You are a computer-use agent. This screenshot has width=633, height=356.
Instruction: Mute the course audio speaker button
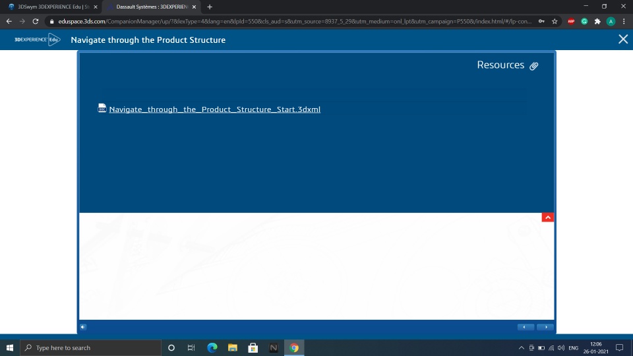(x=83, y=327)
